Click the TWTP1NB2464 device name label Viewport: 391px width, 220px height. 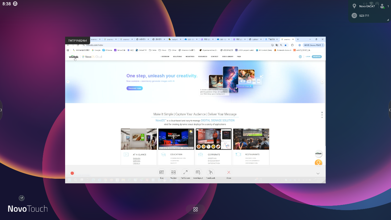point(77,41)
